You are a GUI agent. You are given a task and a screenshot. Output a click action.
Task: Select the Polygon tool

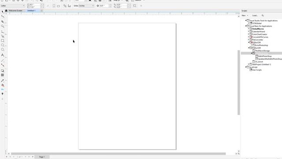[x=3, y=49]
